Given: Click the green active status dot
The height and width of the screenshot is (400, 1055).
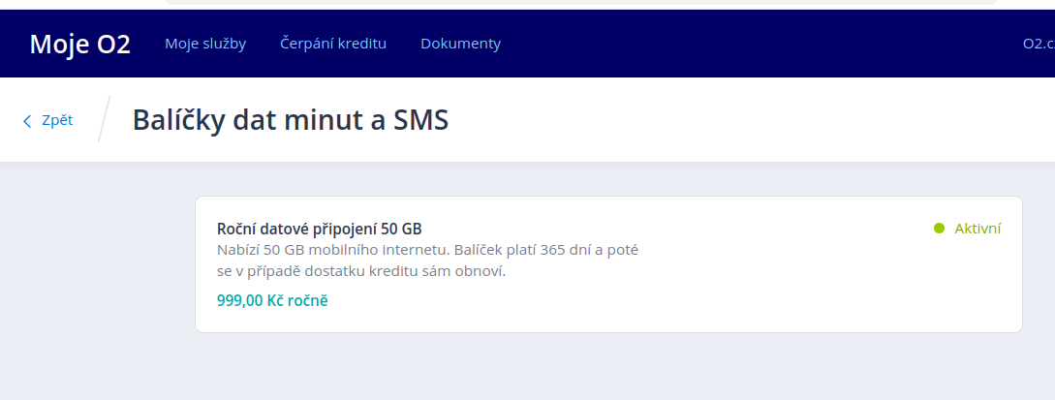Looking at the screenshot, I should coord(939,229).
